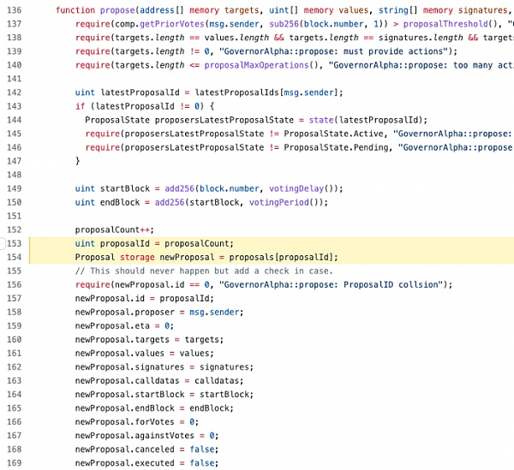Click 'proposalThreshold' call on line 137

[x=445, y=24]
